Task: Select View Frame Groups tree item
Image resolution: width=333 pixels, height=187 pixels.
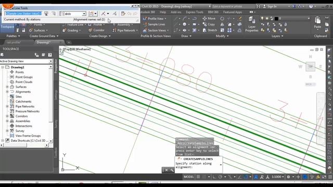Action: (28, 136)
